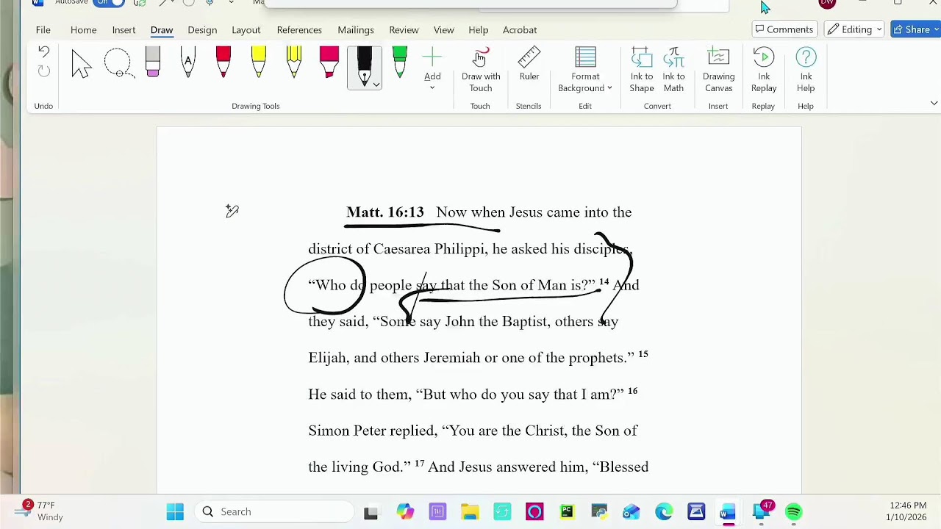Click the Word icon in the taskbar
Image resolution: width=941 pixels, height=529 pixels.
pyautogui.click(x=728, y=512)
